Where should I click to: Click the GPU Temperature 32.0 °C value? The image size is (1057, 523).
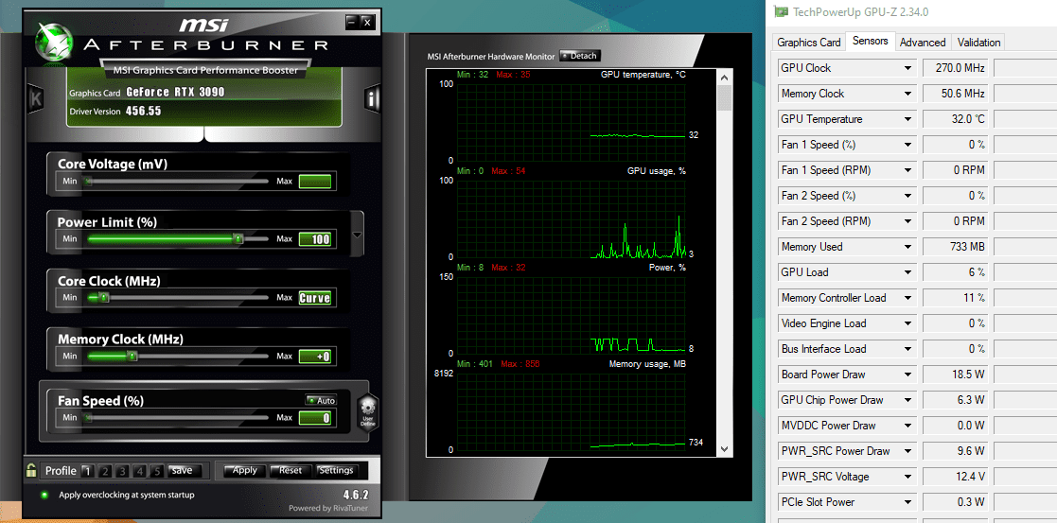955,119
